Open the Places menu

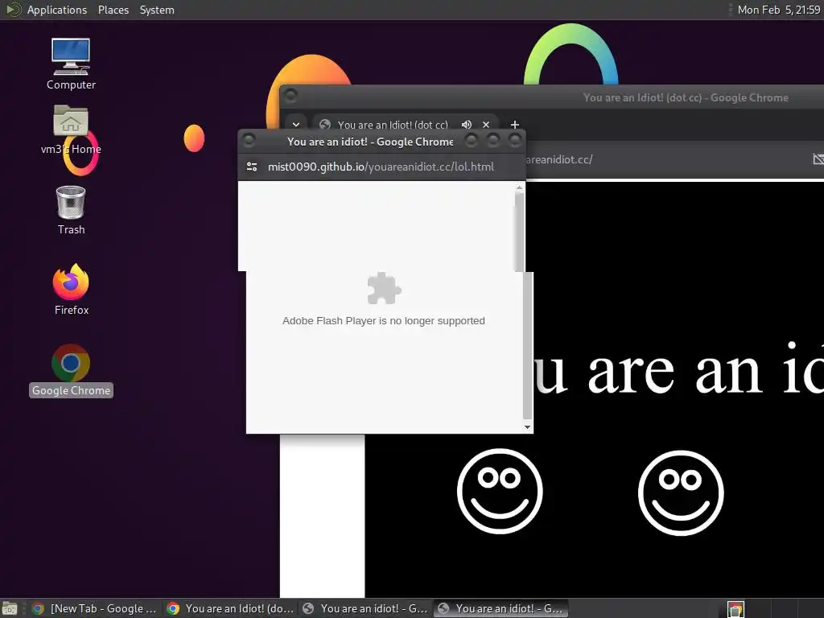pyautogui.click(x=113, y=10)
